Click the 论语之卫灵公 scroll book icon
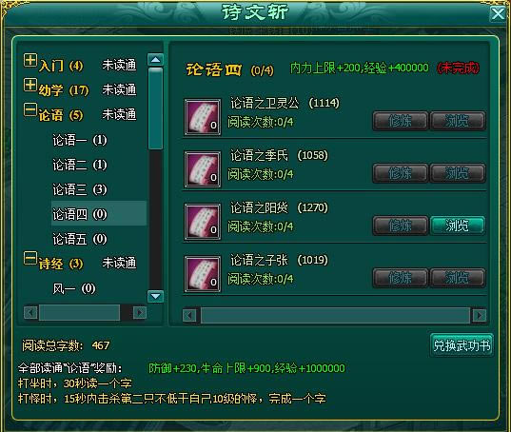The image size is (511, 432). pos(203,117)
